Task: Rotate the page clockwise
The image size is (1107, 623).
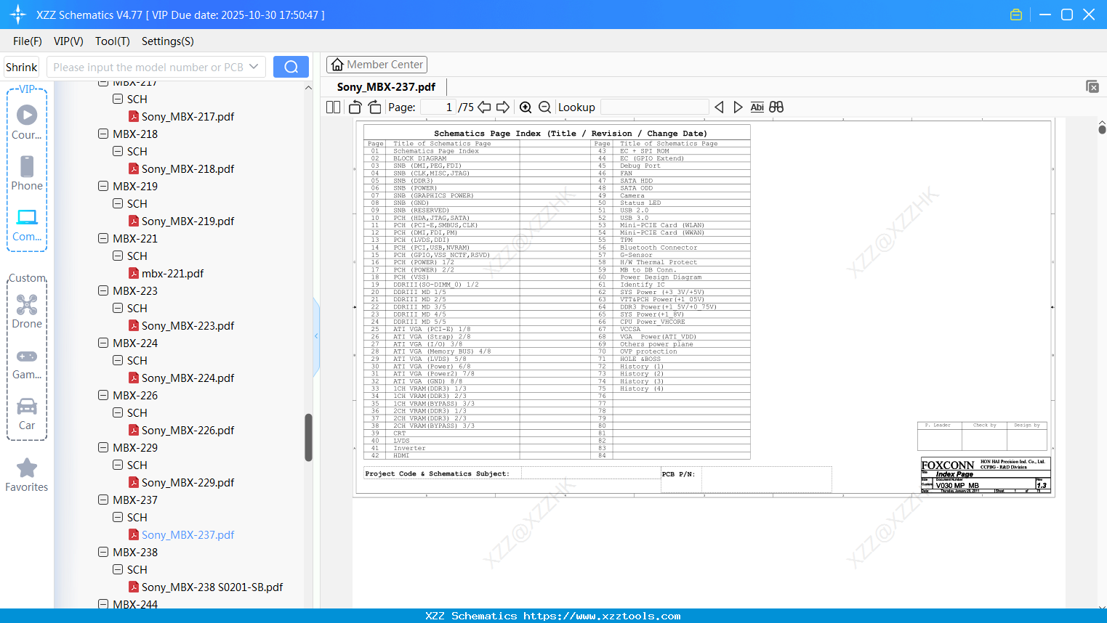Action: (374, 107)
